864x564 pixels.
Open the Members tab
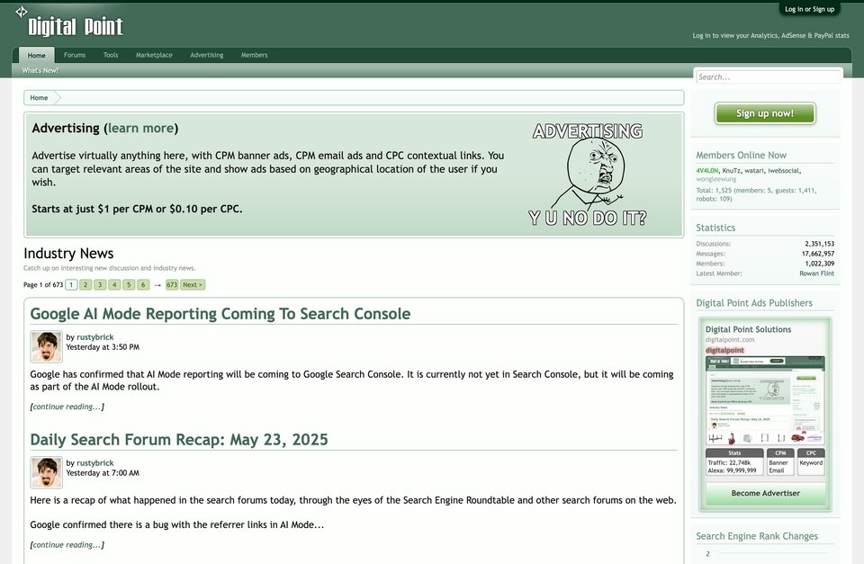click(x=254, y=55)
